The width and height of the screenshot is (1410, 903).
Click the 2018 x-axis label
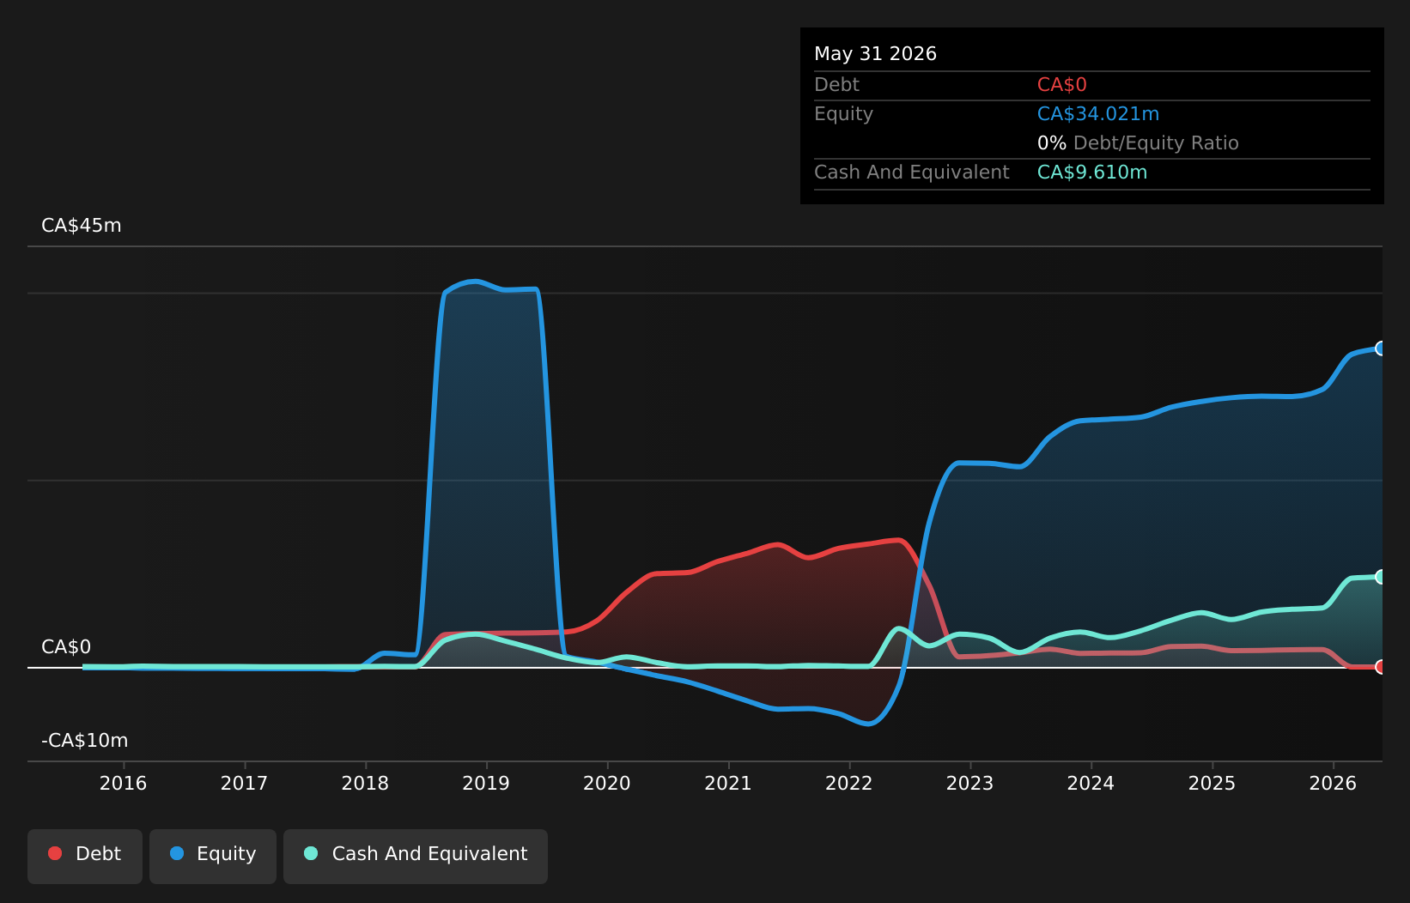click(366, 783)
